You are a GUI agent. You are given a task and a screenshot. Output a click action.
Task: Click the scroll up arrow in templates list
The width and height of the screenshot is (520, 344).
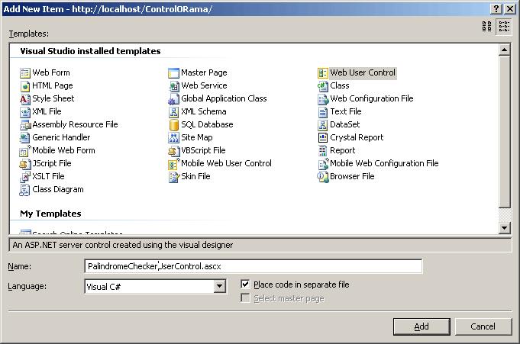point(505,50)
